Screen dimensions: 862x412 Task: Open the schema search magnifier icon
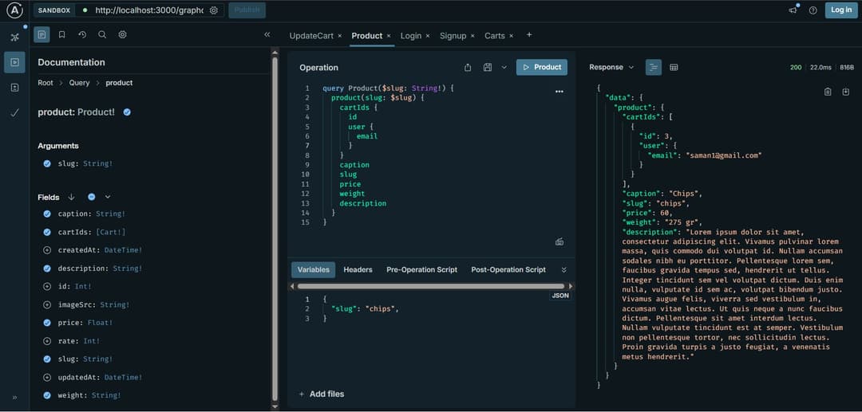coord(102,34)
